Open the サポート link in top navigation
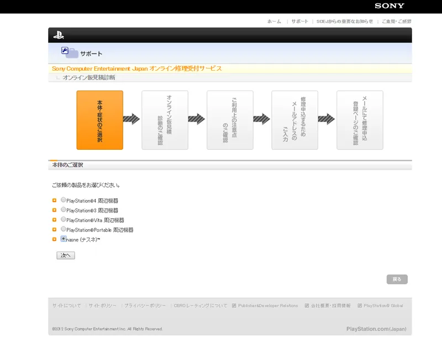The width and height of the screenshot is (442, 343). tap(299, 22)
